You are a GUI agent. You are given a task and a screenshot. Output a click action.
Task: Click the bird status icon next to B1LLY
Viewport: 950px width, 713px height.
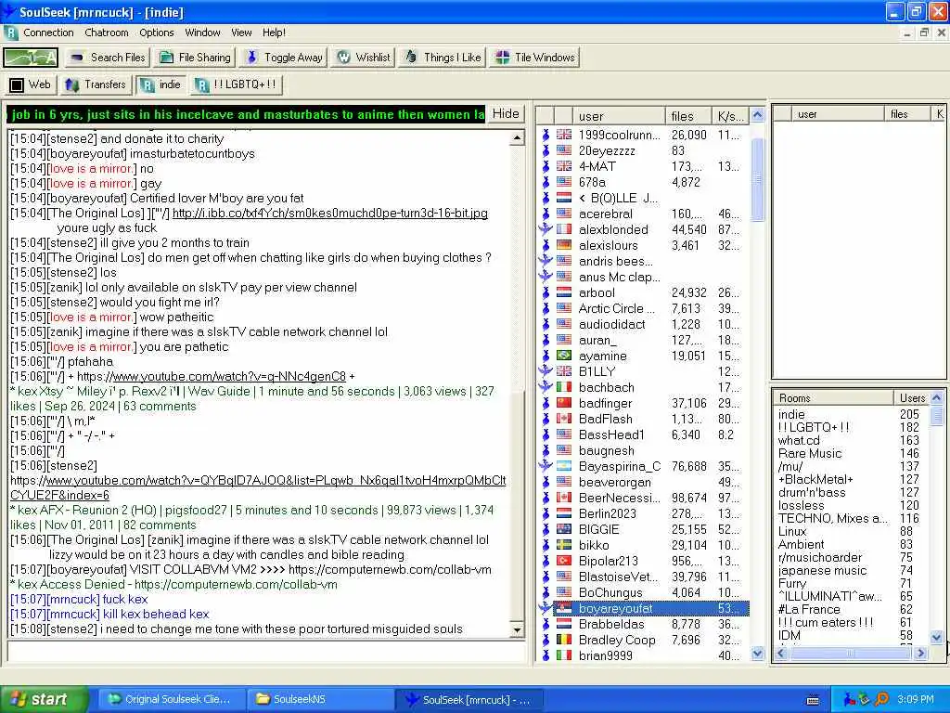[x=546, y=371]
